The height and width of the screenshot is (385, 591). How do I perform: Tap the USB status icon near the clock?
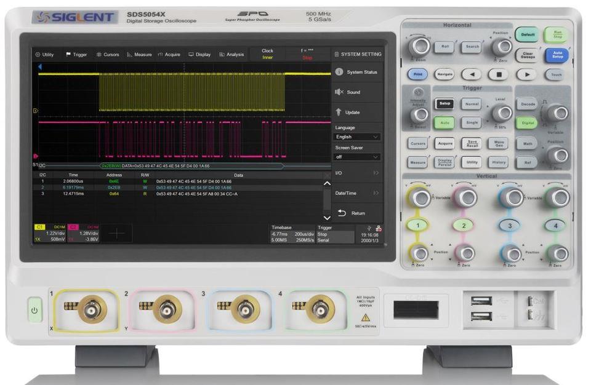pyautogui.click(x=369, y=228)
